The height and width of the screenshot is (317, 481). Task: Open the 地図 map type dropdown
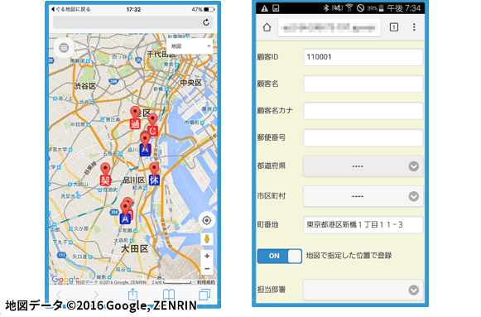(x=190, y=46)
